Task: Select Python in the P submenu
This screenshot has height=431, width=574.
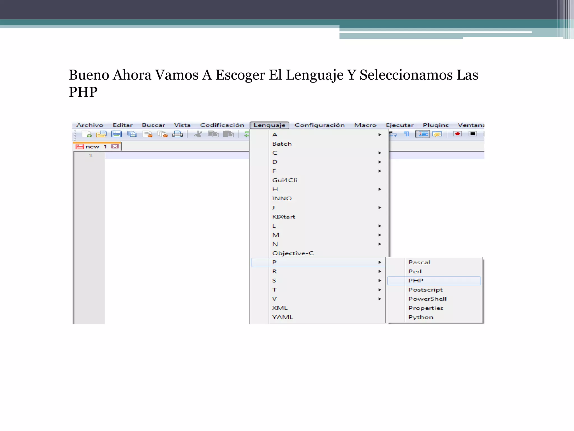Action: tap(434, 317)
